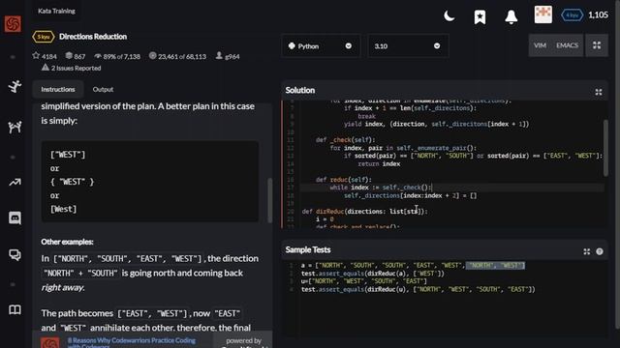Open Sample Tests help icon
The width and height of the screenshot is (620, 348).
(x=600, y=251)
